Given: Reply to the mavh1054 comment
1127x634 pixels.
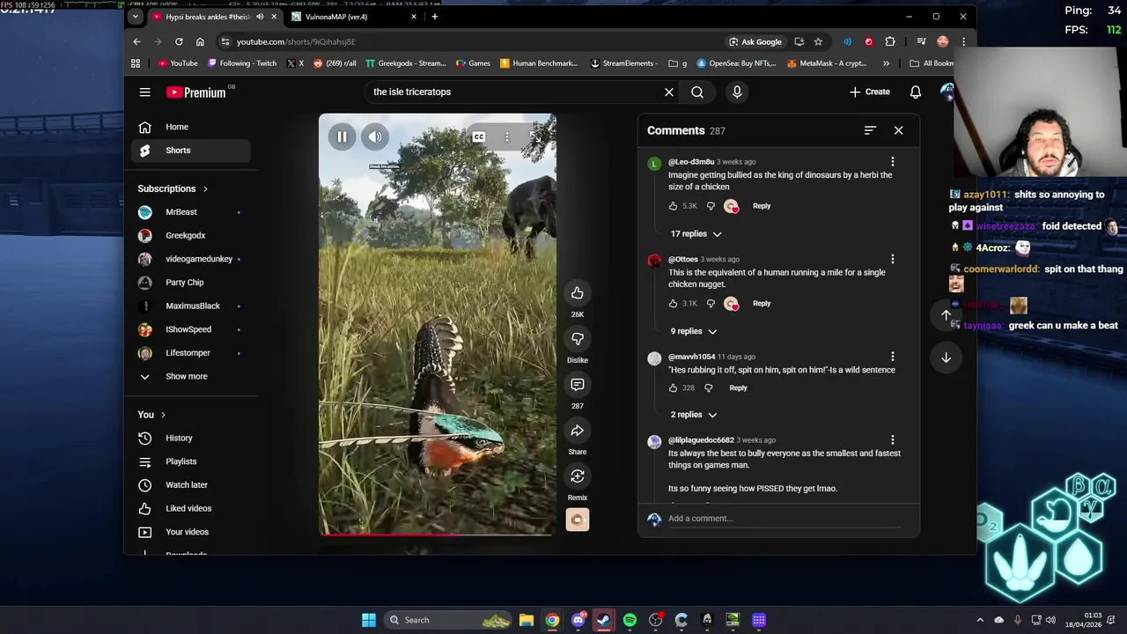Looking at the screenshot, I should point(738,387).
